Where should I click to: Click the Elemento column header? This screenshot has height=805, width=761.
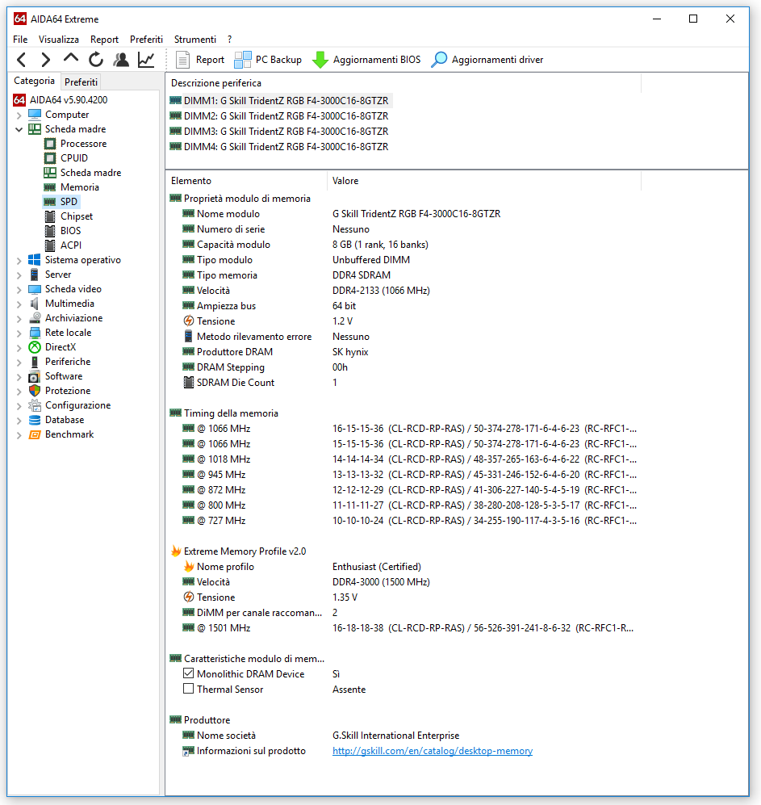[246, 181]
